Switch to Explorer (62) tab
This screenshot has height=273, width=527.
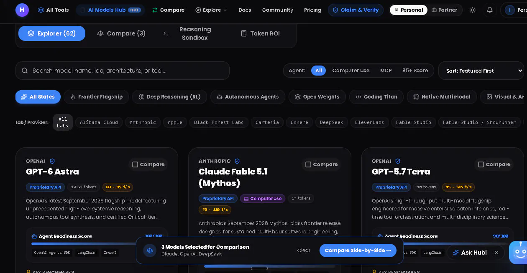[52, 33]
